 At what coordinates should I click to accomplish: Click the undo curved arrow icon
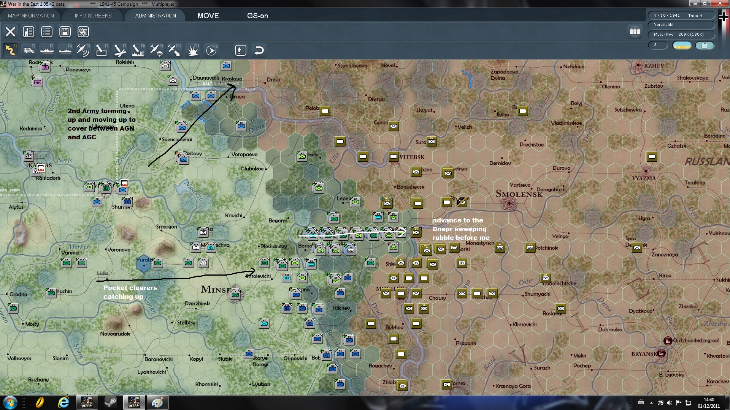pos(259,50)
